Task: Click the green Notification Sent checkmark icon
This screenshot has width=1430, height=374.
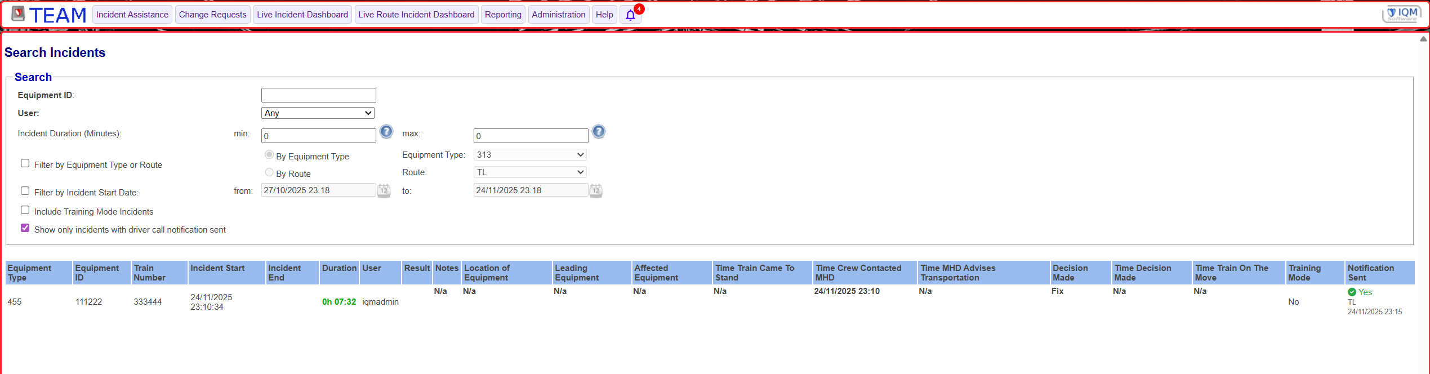Action: pos(1351,292)
